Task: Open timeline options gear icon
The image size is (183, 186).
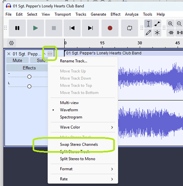Action: 12,43
